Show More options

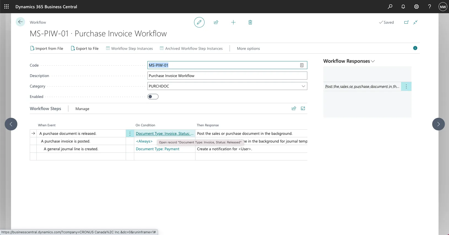[248, 48]
